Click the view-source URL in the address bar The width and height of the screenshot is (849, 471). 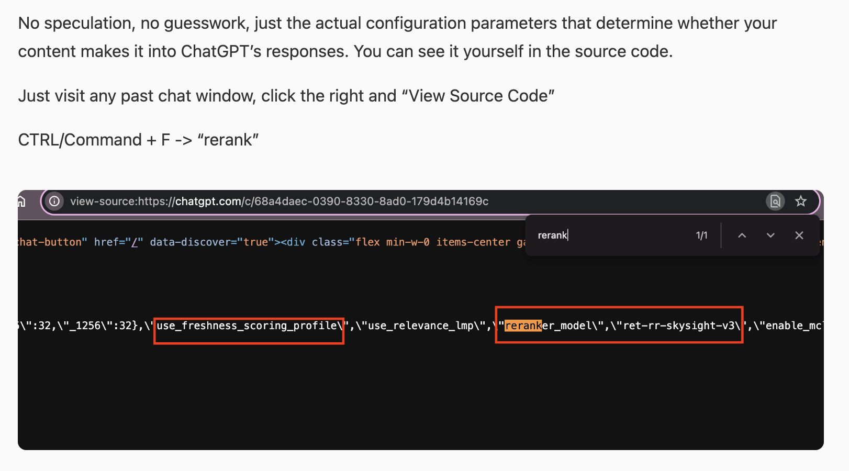tap(280, 201)
